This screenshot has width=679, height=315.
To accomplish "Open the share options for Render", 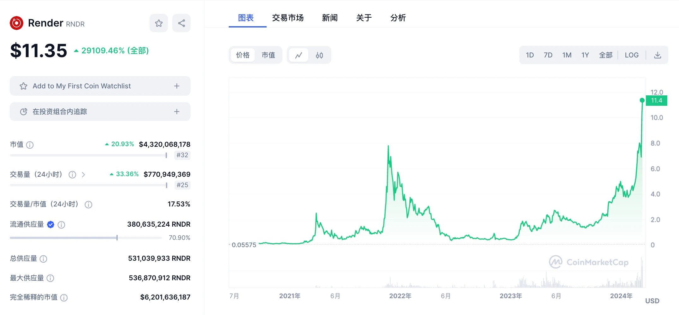I will 181,23.
